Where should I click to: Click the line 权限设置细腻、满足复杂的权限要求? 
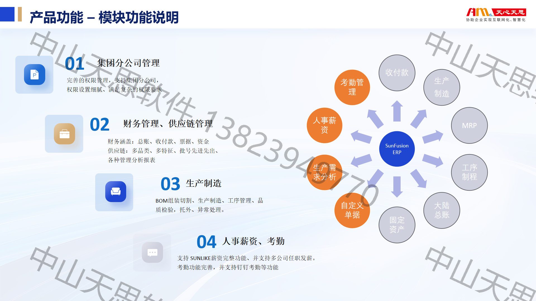pos(114,89)
